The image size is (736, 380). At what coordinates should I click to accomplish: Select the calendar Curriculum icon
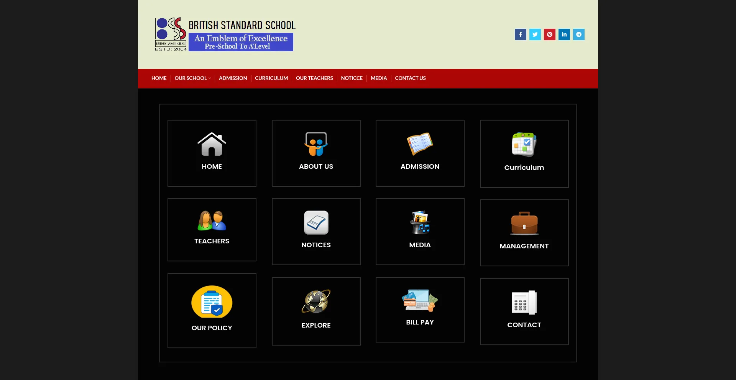524,145
